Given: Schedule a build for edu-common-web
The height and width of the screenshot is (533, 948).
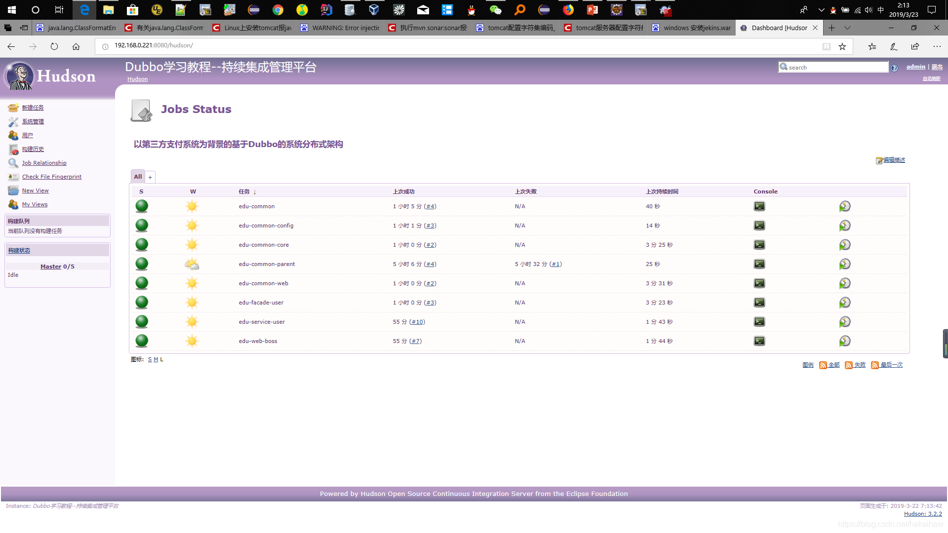Looking at the screenshot, I should 845,283.
